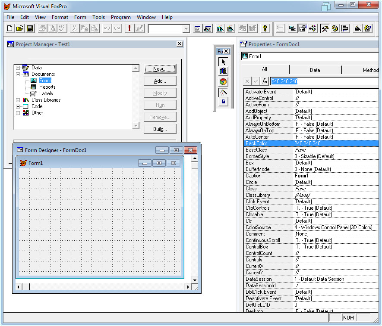
Task: Save using the floppy disk icon
Action: (30, 29)
